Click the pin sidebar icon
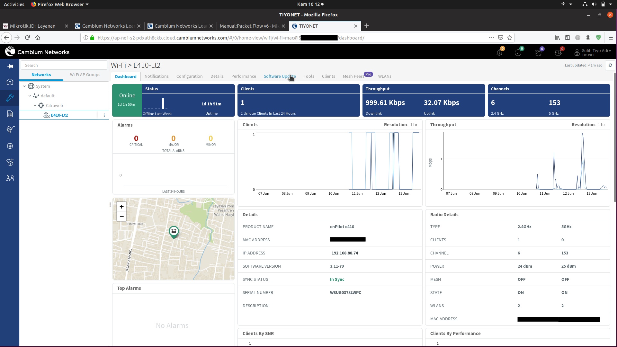 coord(10,66)
